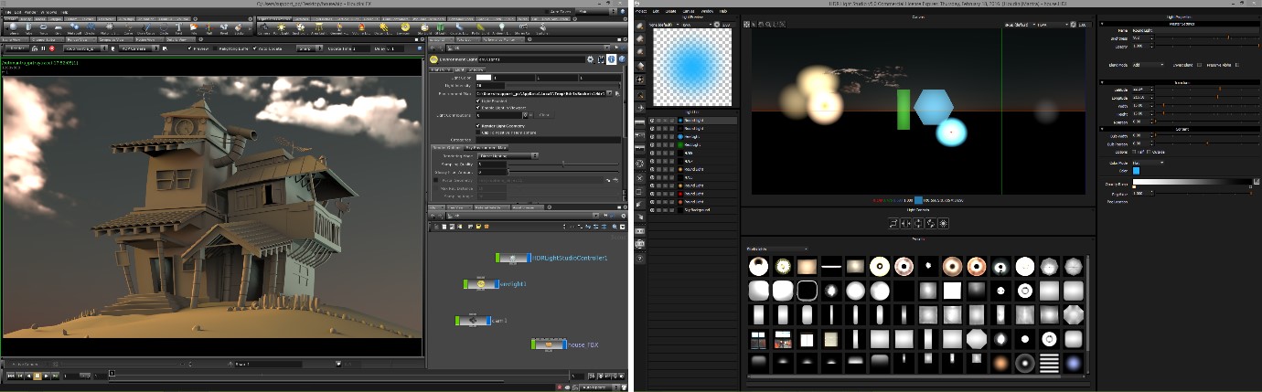Toggle the Preserve Alpha checkbox
The width and height of the screenshot is (1262, 392).
[1236, 65]
